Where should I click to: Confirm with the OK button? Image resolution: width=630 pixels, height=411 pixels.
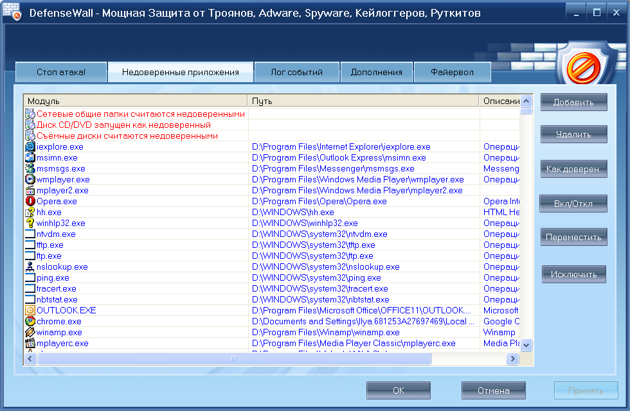pyautogui.click(x=398, y=390)
